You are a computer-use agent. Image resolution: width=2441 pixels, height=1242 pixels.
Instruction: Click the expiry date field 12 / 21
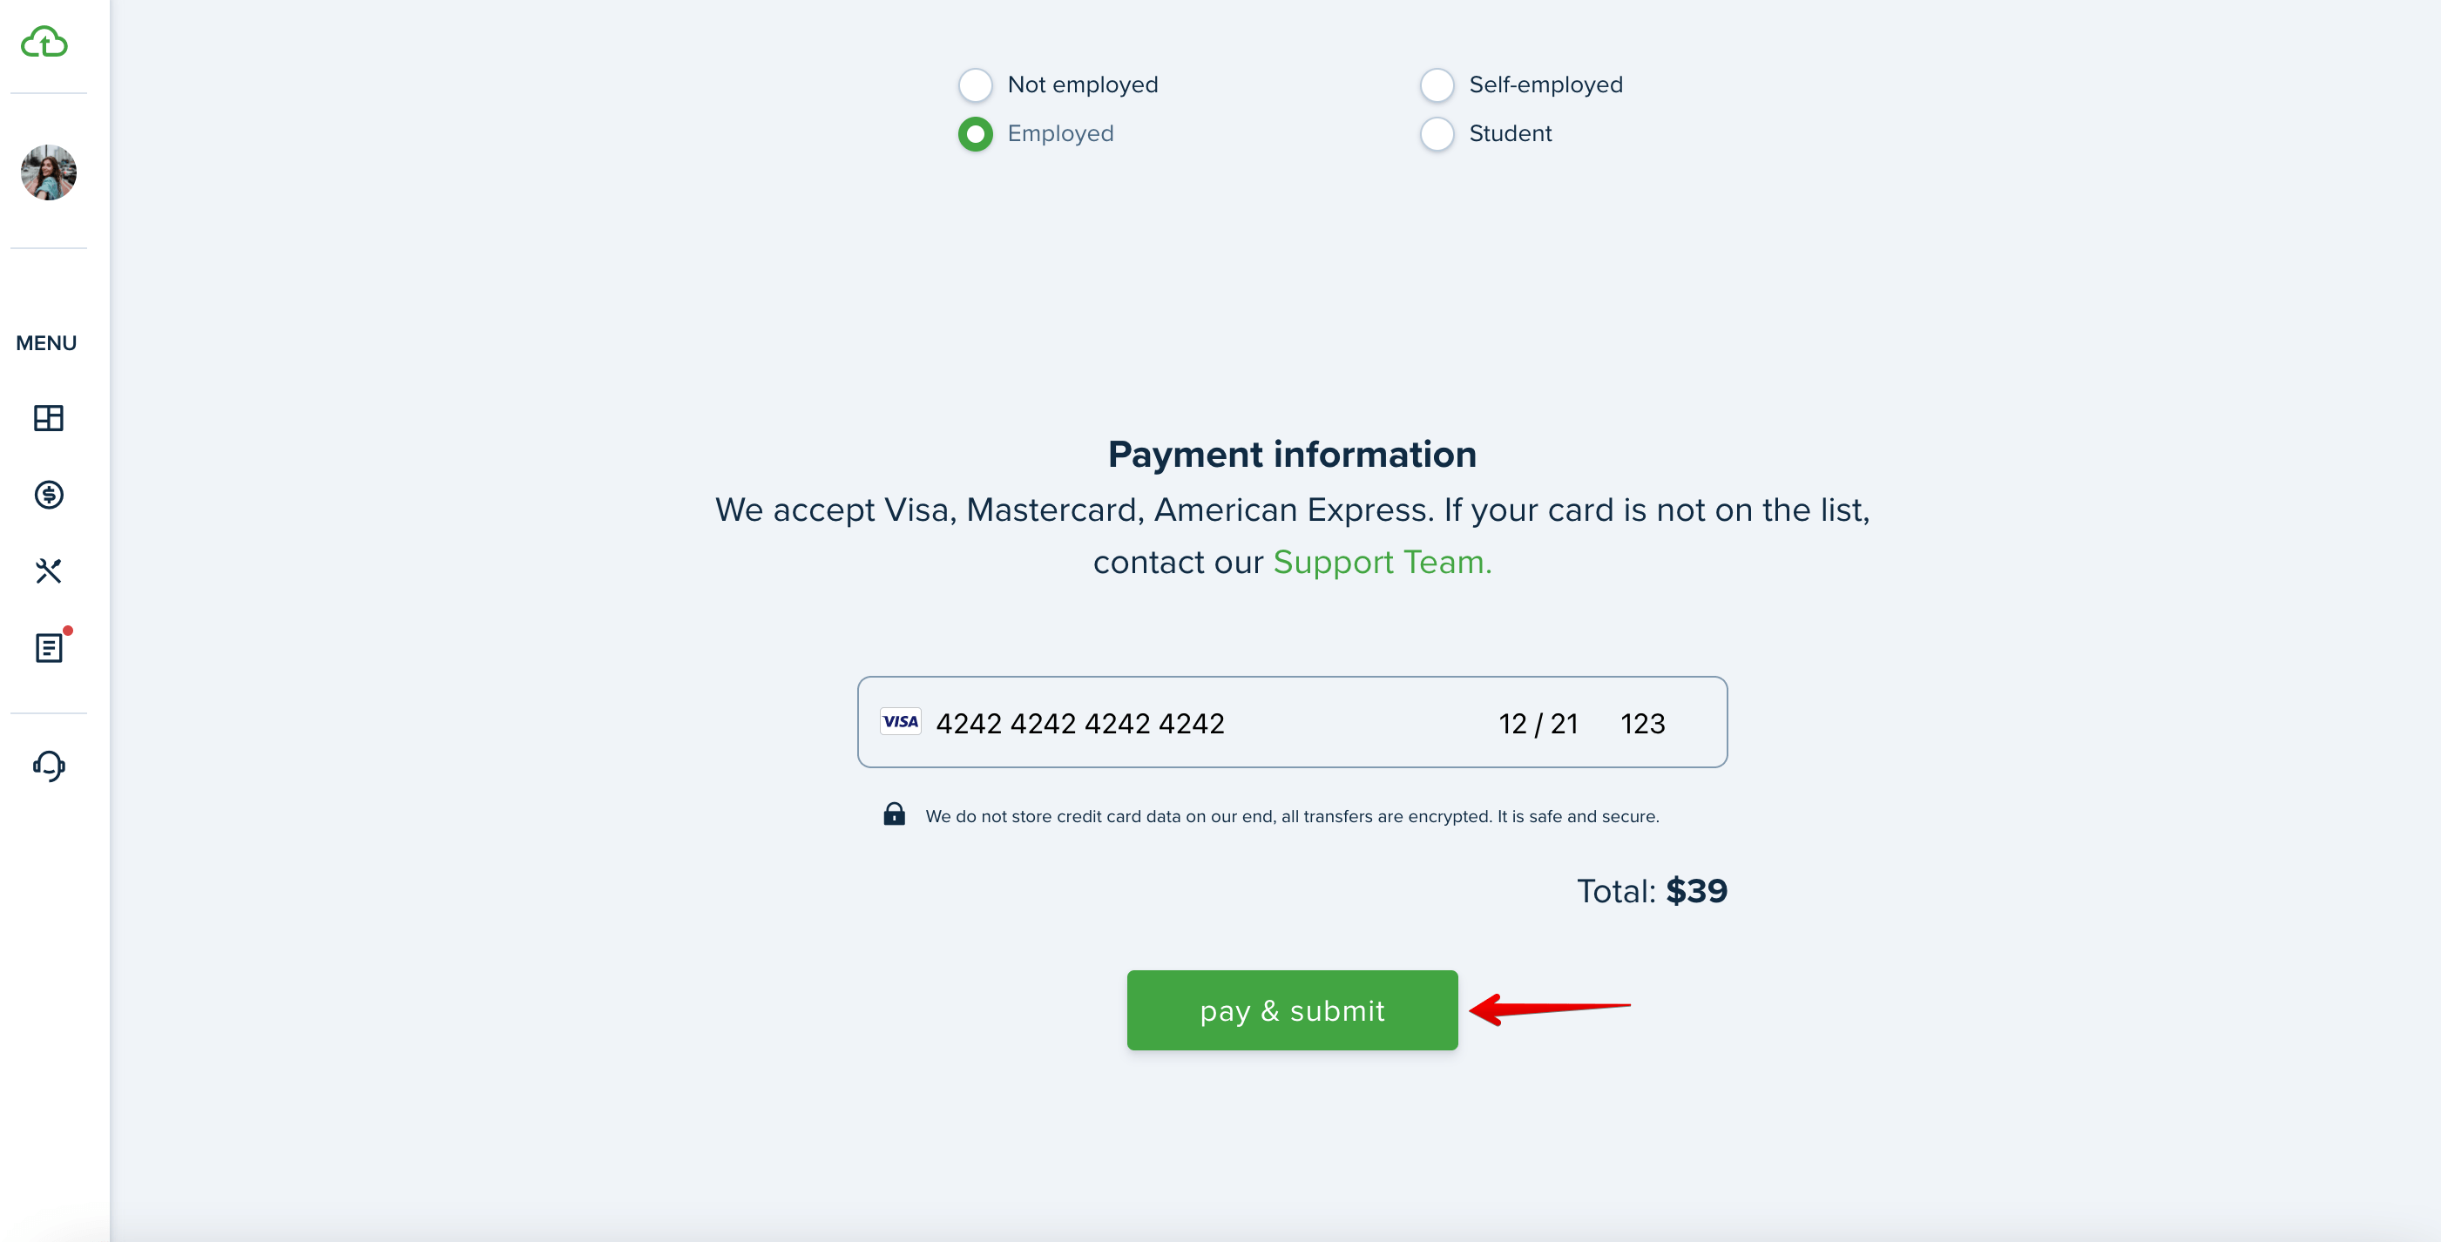pos(1537,723)
